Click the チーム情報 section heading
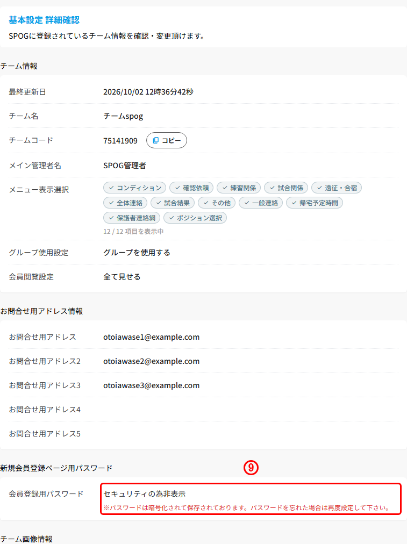 point(19,66)
